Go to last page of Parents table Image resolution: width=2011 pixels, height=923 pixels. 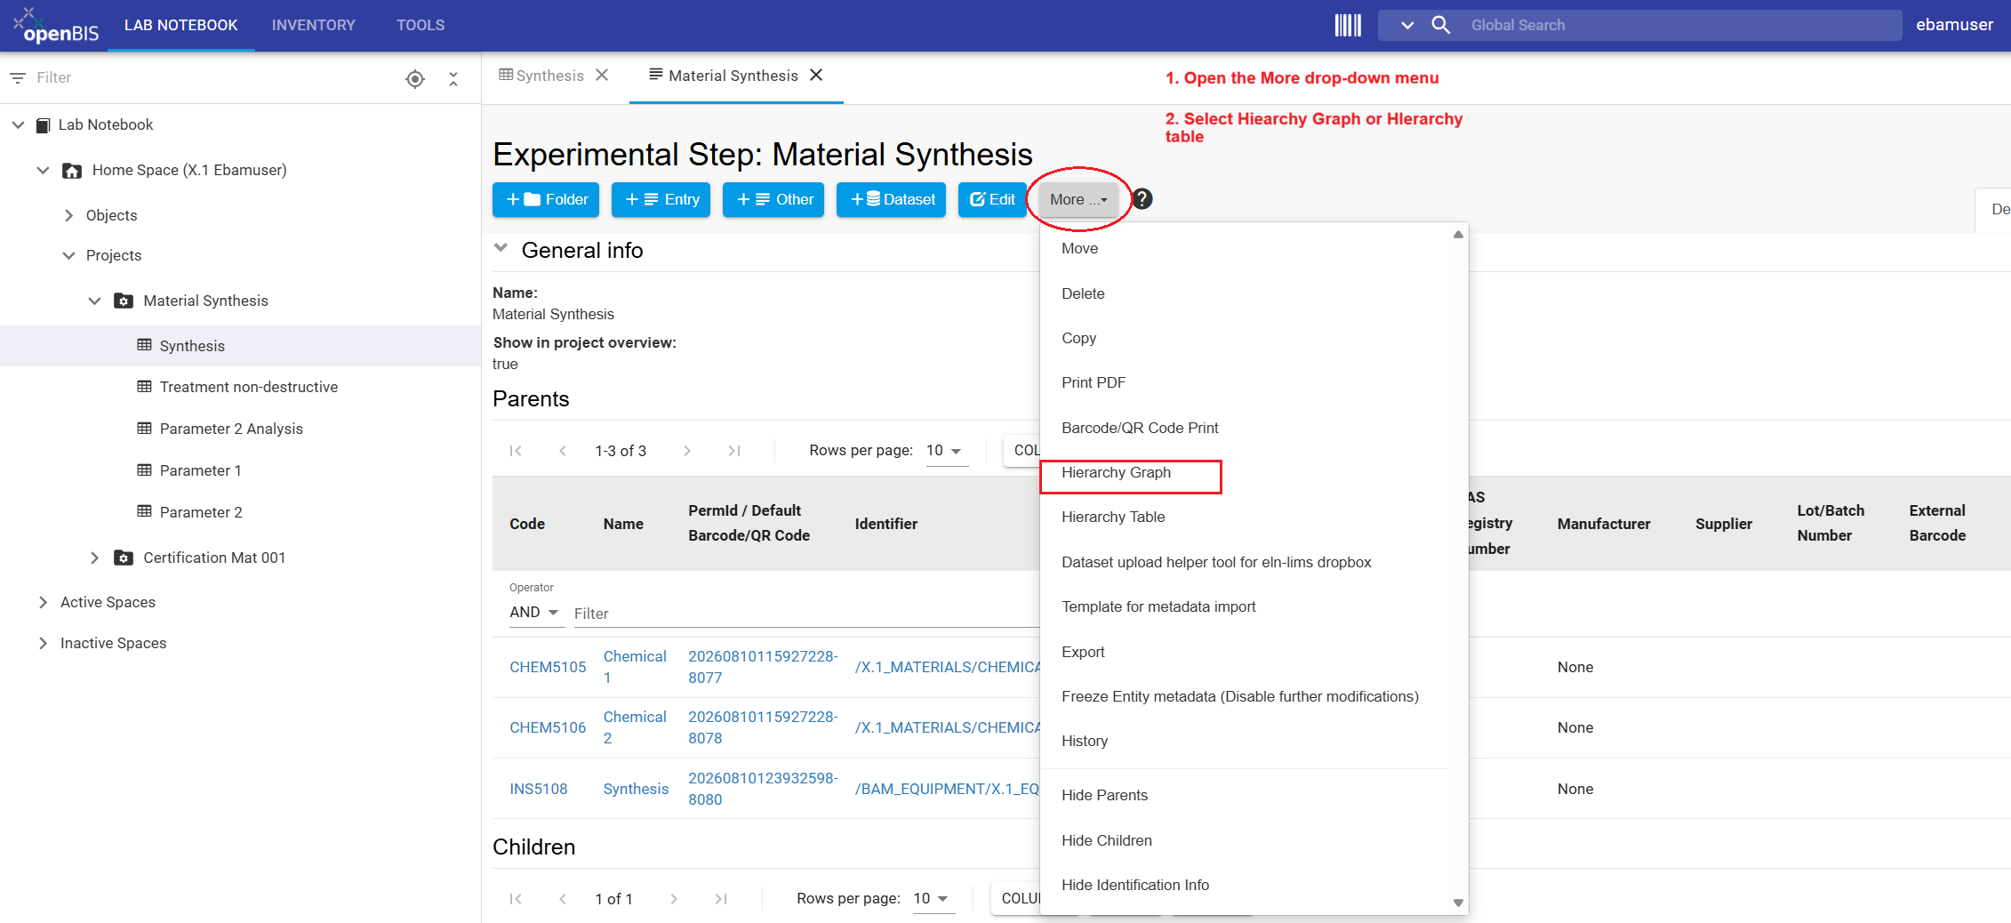(x=734, y=451)
